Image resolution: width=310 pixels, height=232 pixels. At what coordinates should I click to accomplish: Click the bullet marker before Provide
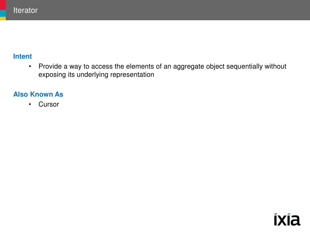(x=30, y=66)
